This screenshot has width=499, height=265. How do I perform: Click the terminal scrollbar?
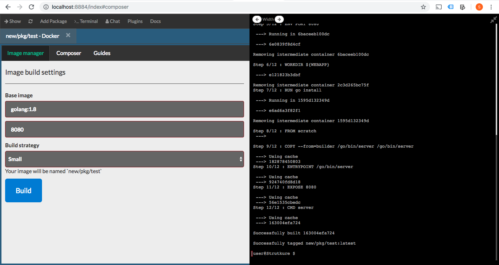click(497, 79)
